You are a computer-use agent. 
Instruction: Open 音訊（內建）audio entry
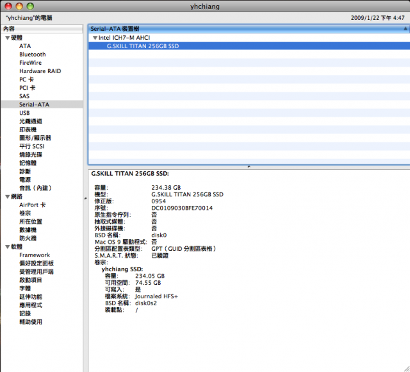tap(36, 188)
